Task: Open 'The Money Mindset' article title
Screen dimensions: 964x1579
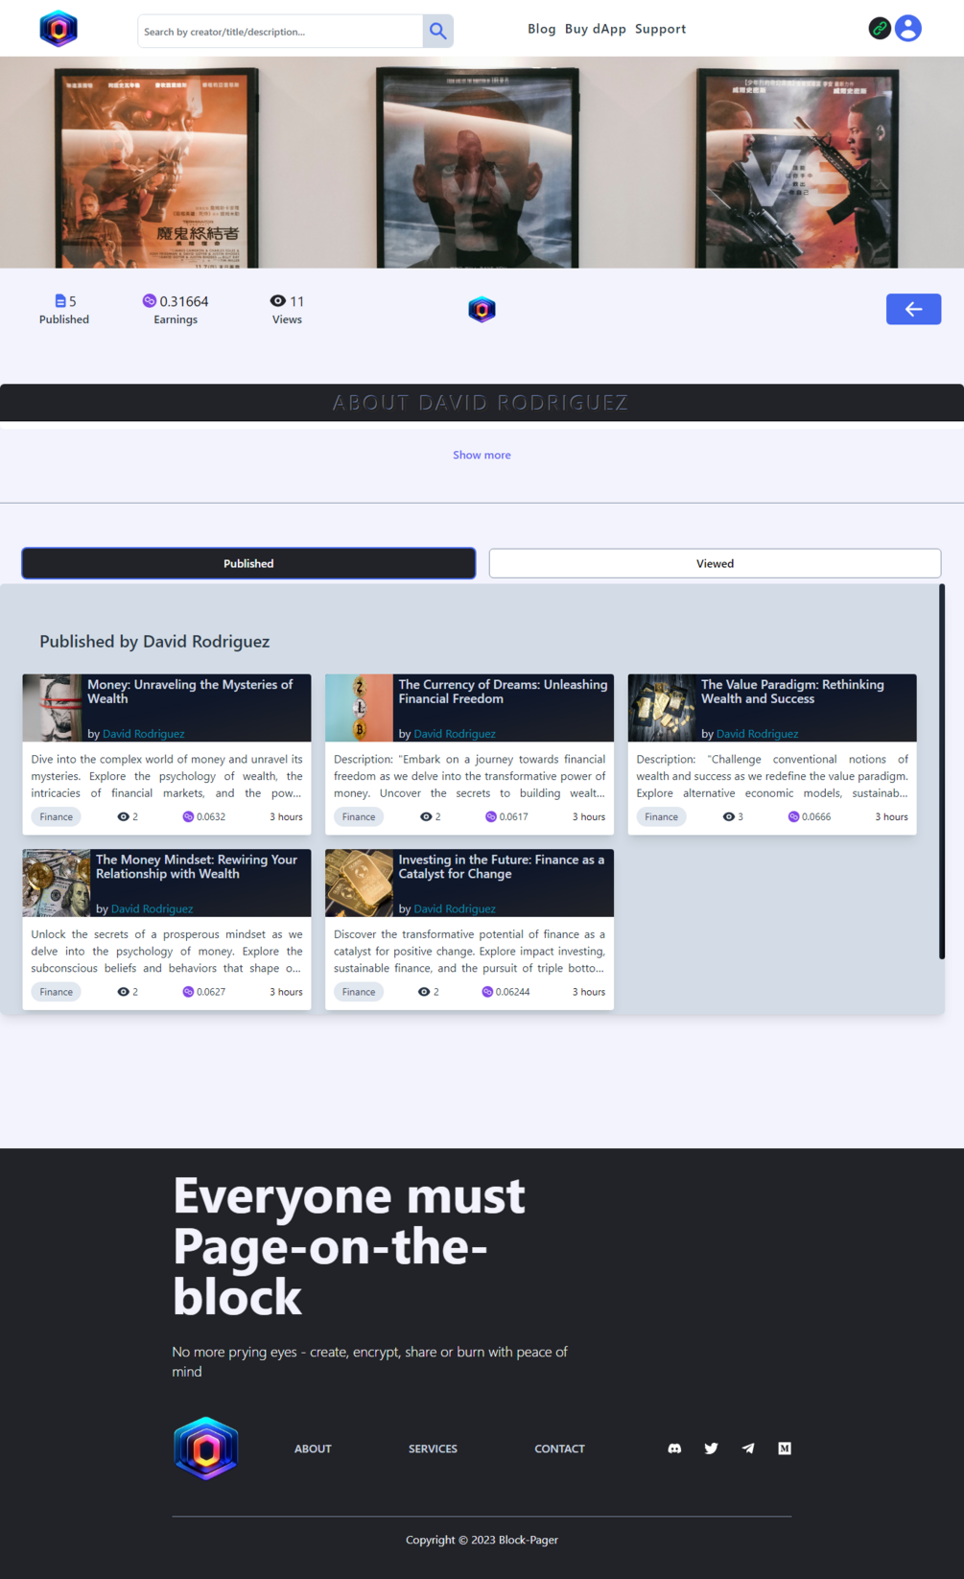Action: coord(197,866)
